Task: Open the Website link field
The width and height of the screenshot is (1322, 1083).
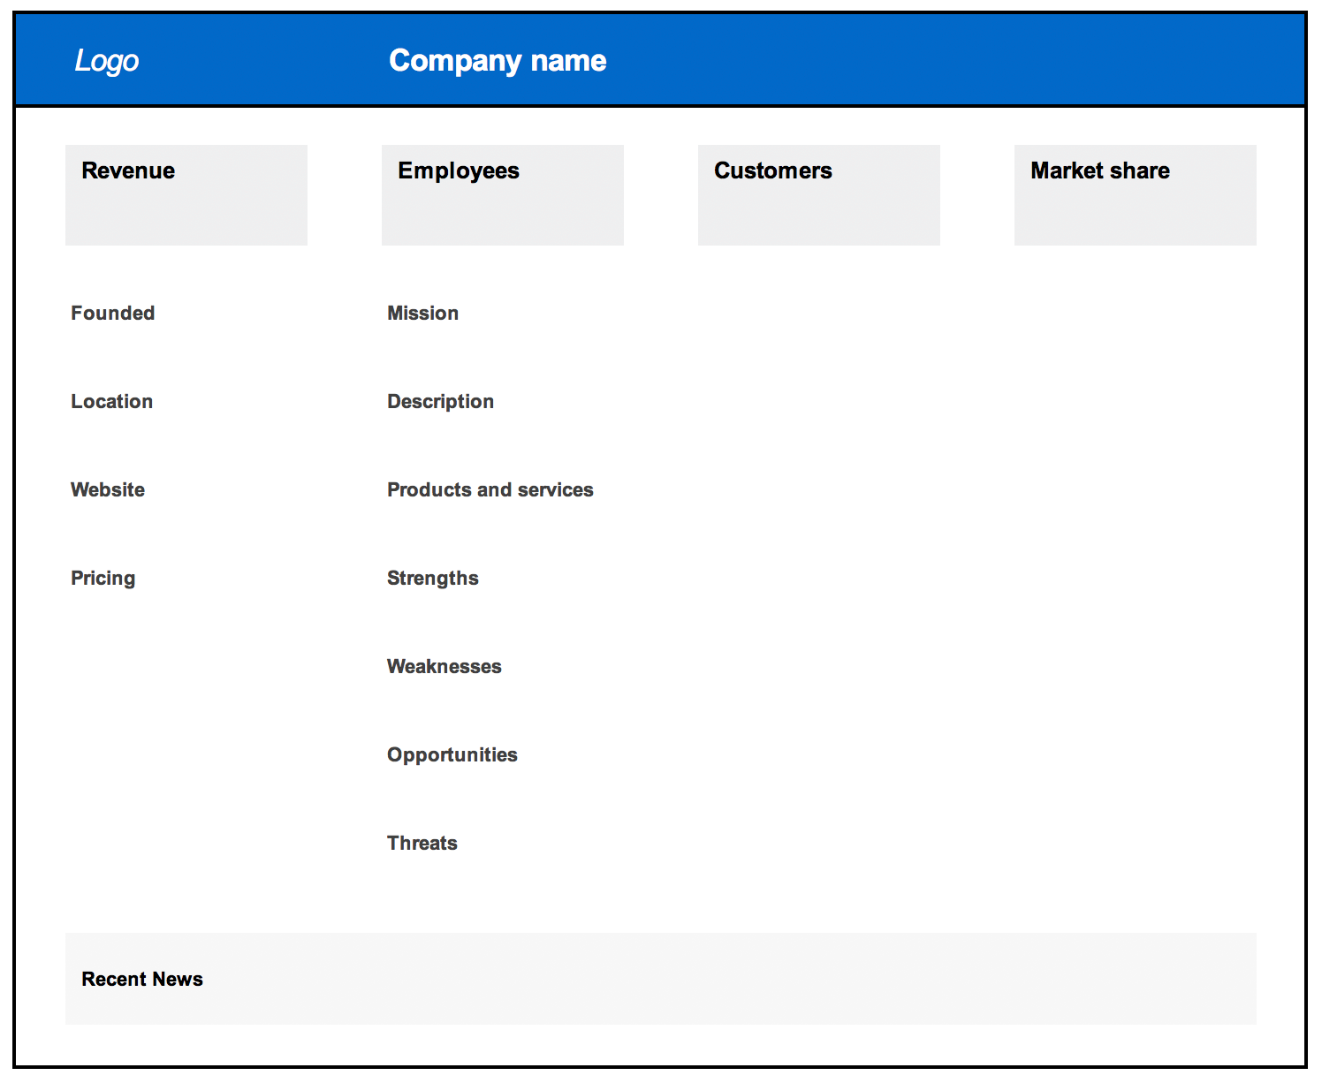Action: (107, 489)
